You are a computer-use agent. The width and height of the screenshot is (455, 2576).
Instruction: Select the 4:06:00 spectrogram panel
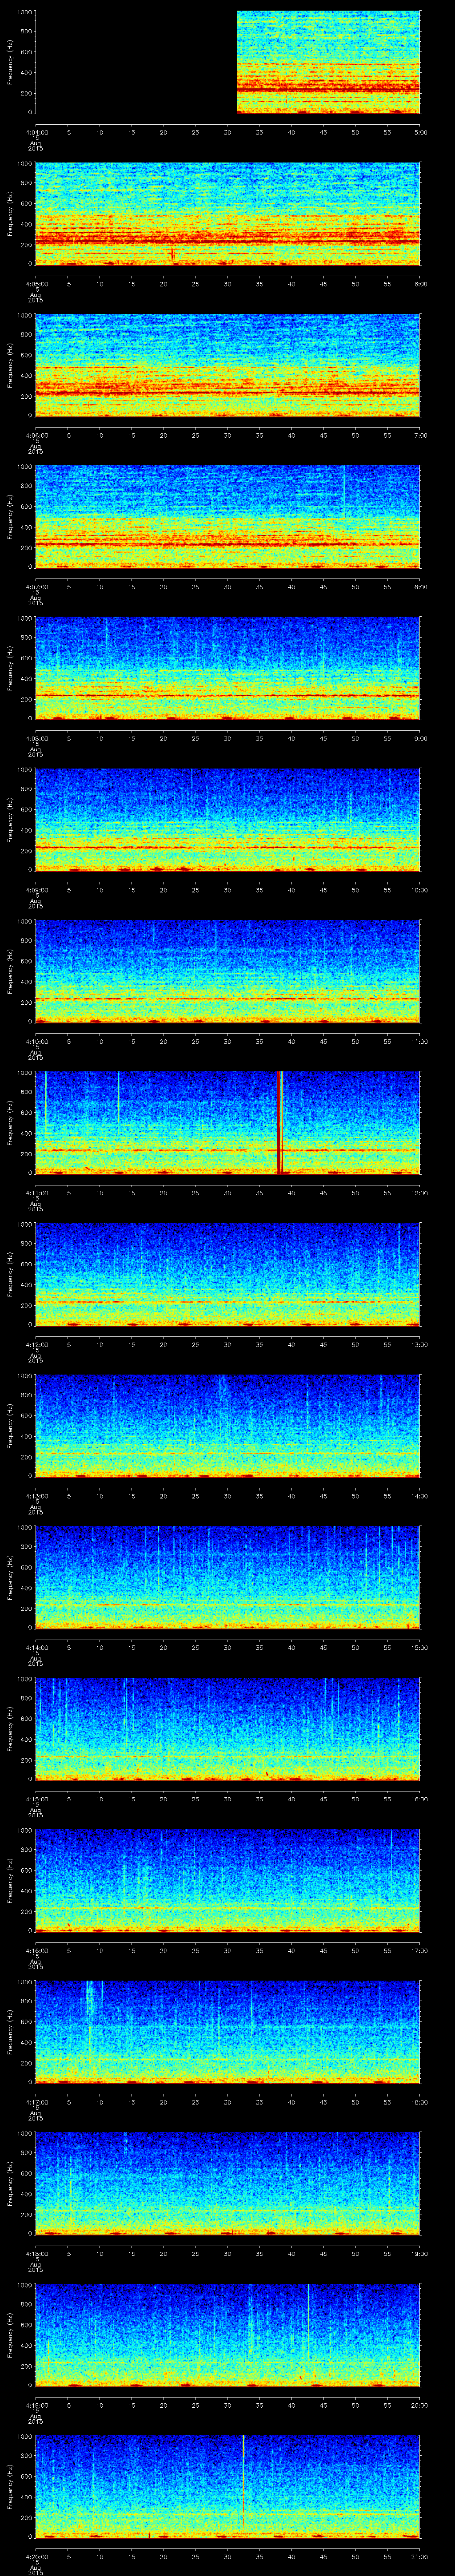(x=227, y=365)
